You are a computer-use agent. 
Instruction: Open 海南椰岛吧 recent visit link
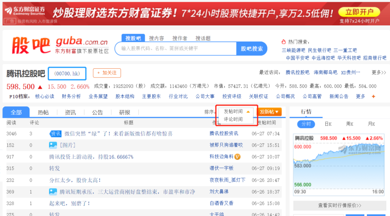325,72
